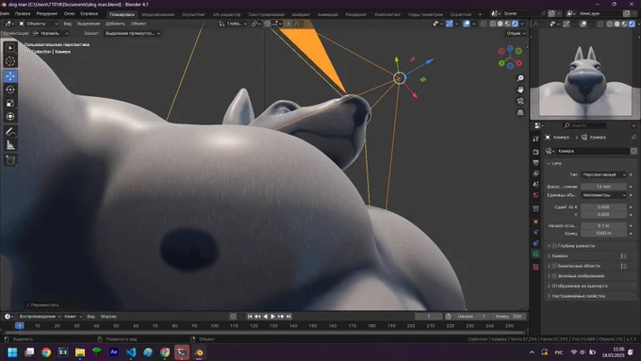641x361 pixels.
Task: Choose the Add Cube tool
Action: [10, 160]
